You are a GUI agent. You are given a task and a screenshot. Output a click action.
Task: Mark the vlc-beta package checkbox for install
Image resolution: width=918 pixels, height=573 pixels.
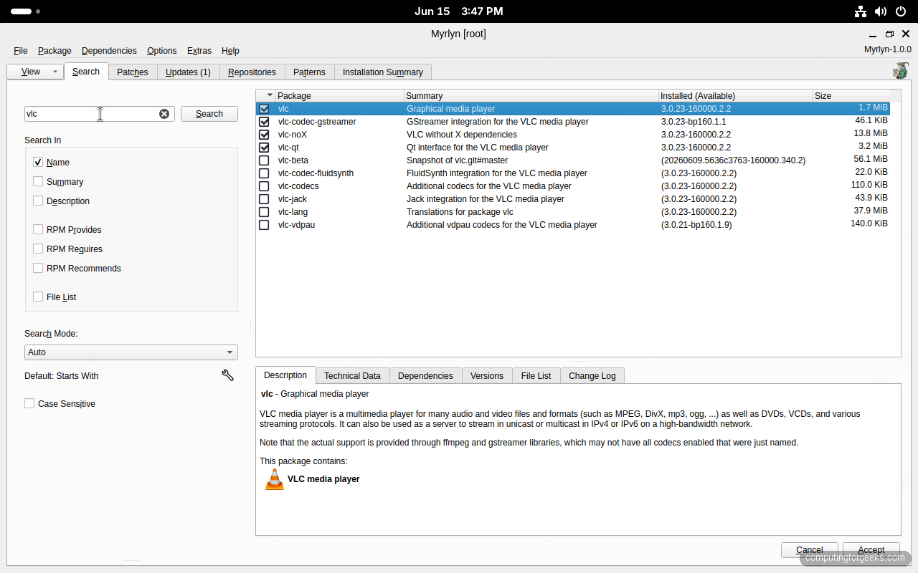(264, 160)
